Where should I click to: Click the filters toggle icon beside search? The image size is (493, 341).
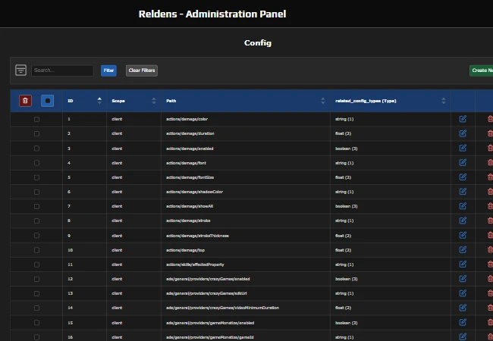coord(20,70)
